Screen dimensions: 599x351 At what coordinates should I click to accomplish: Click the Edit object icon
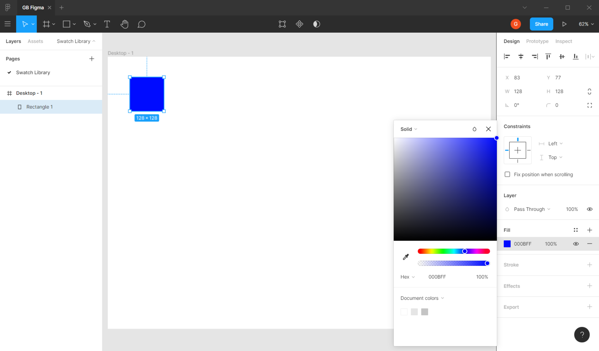pos(282,24)
